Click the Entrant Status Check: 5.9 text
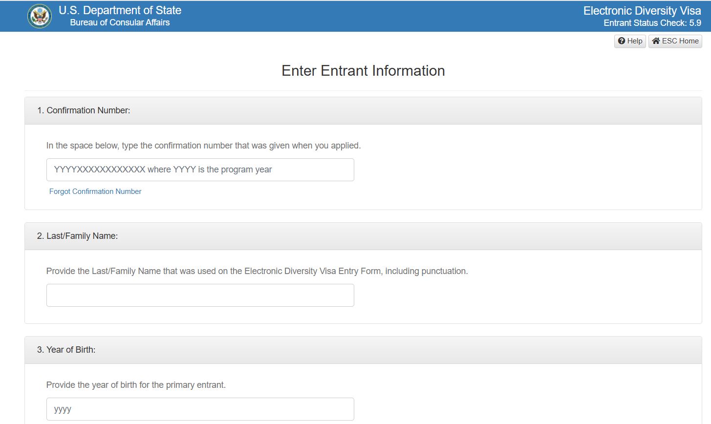 pos(652,23)
